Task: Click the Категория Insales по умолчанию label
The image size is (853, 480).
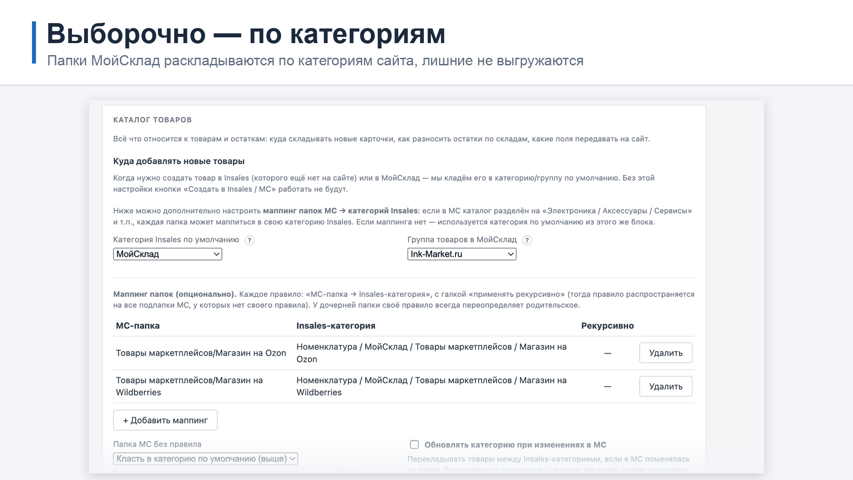Action: click(x=176, y=240)
